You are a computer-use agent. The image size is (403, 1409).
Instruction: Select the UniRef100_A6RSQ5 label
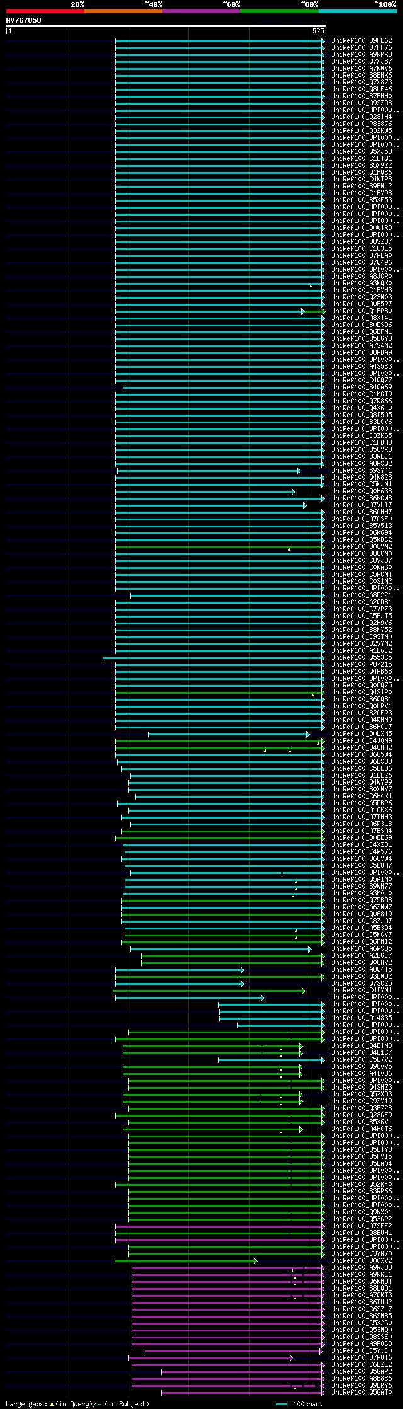point(361,949)
